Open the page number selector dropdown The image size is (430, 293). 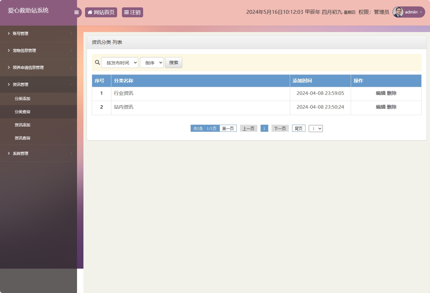coord(315,128)
